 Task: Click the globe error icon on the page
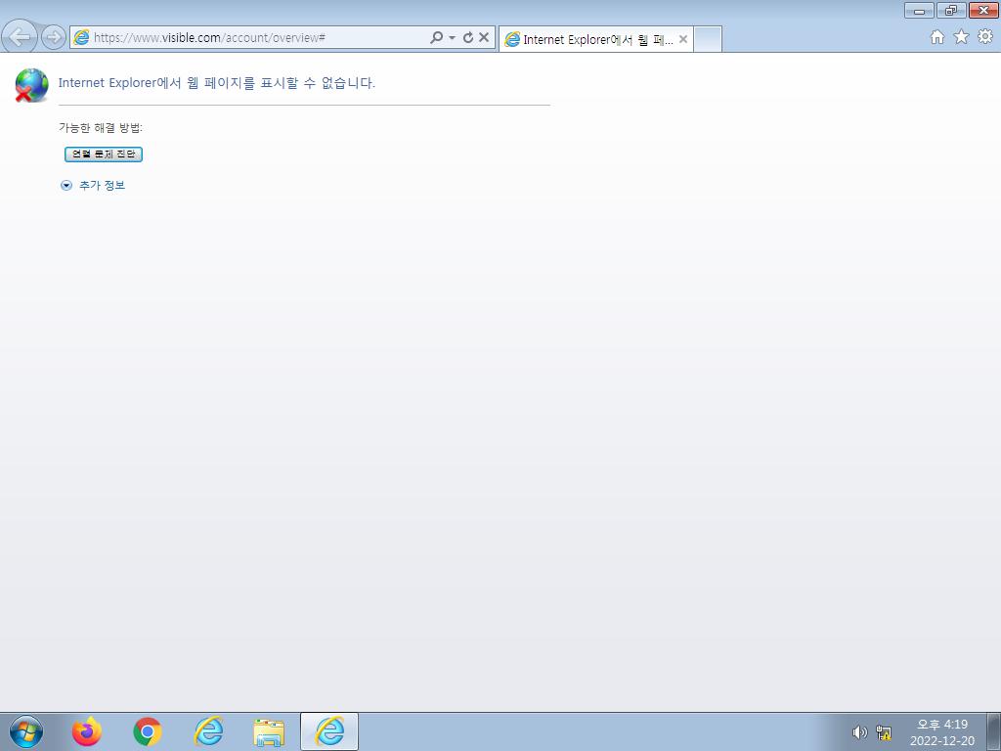31,85
